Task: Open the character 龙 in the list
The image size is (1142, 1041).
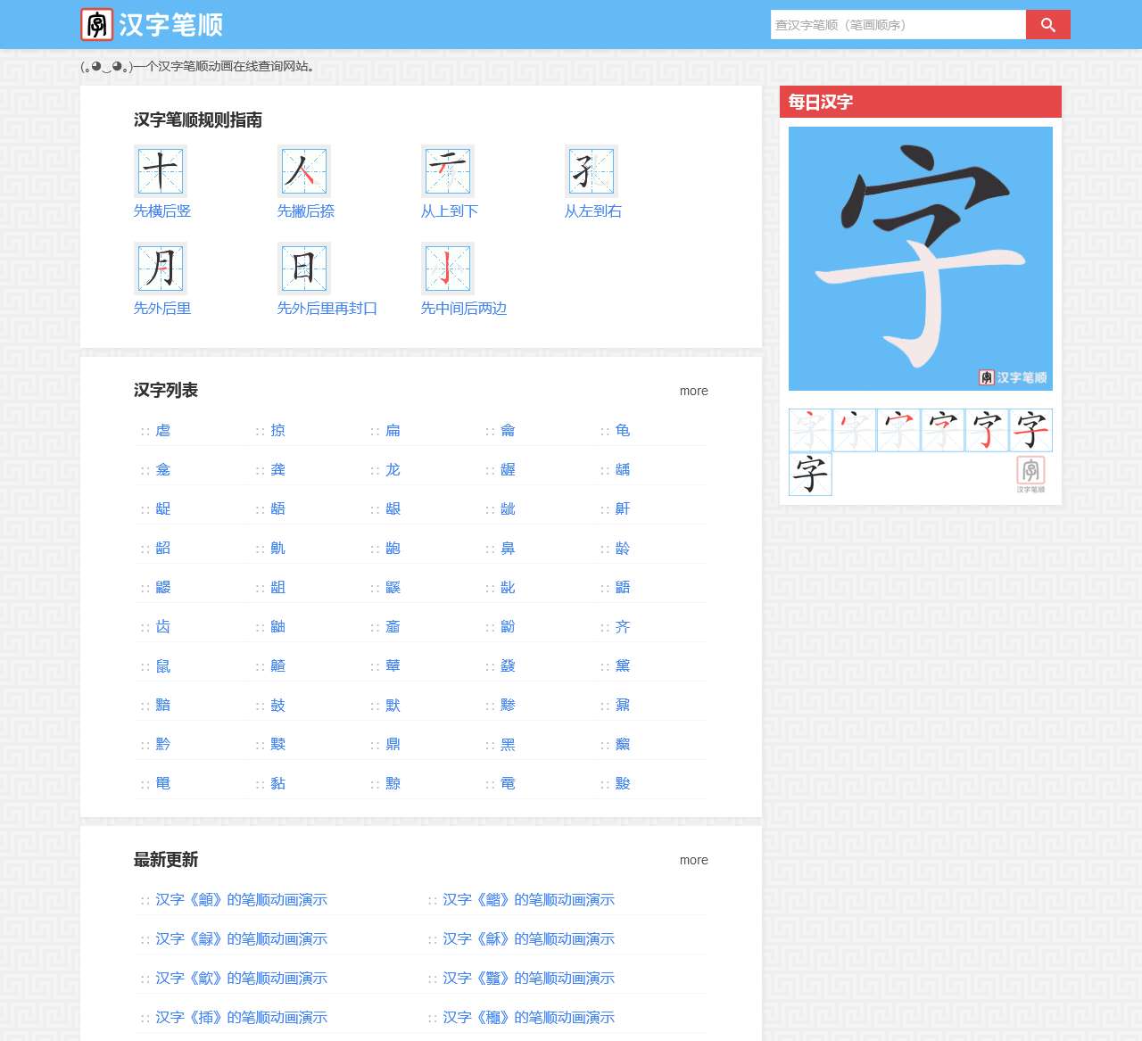Action: point(393,469)
